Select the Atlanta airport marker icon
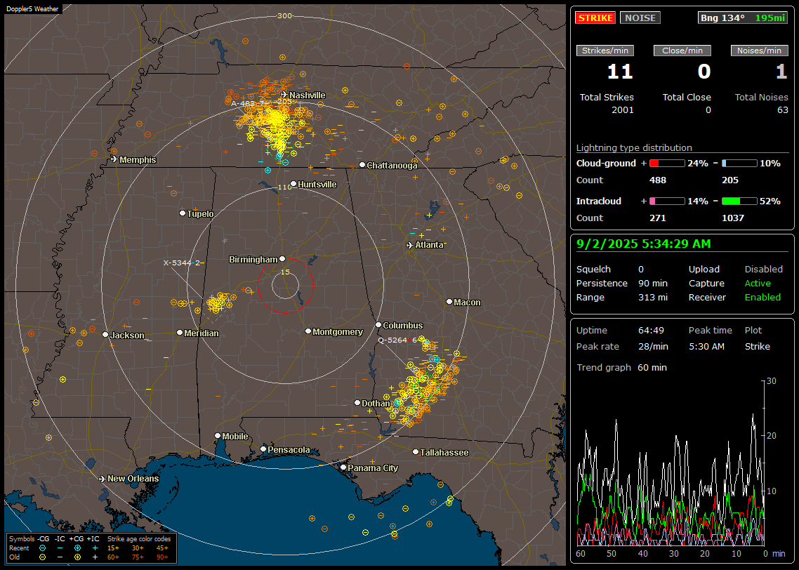This screenshot has width=799, height=570. 410,245
